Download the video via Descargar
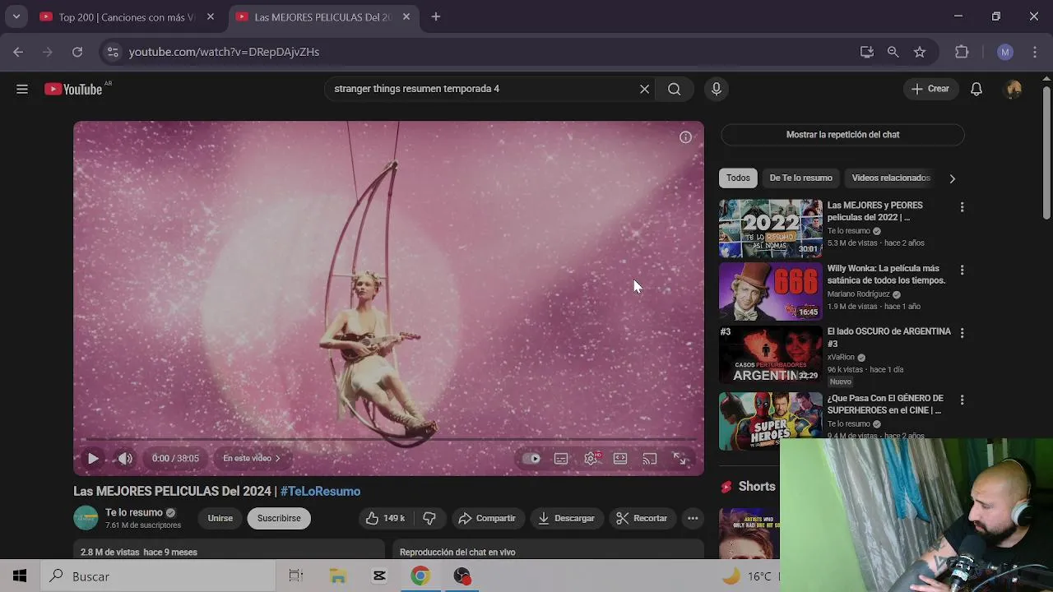The width and height of the screenshot is (1053, 592). (x=566, y=518)
